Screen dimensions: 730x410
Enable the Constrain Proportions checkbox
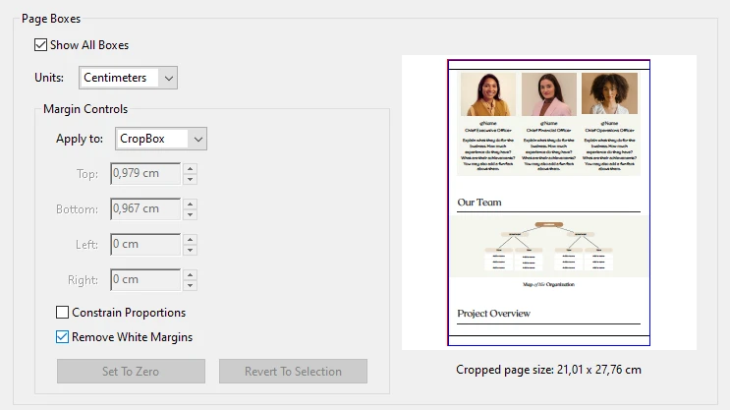pos(62,312)
